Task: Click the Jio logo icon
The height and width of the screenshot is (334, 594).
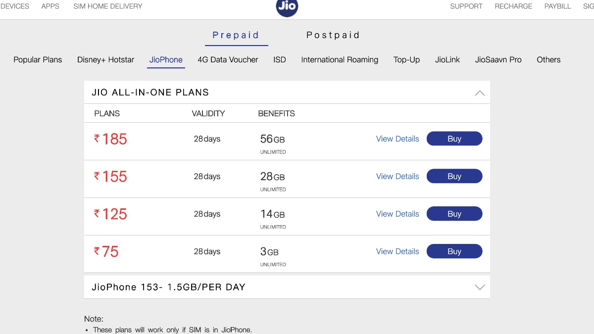Action: click(287, 7)
